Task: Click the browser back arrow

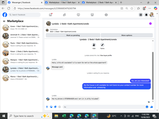Action: click(x=3, y=8)
